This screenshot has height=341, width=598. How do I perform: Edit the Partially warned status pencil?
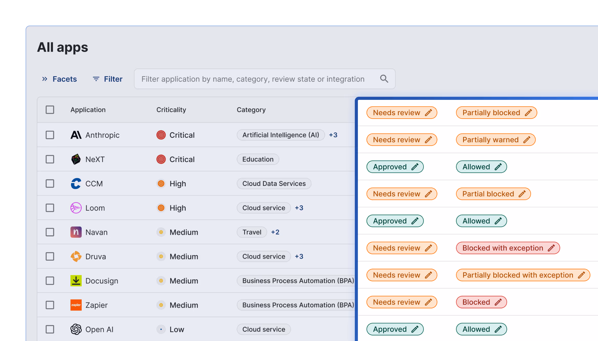pos(527,140)
